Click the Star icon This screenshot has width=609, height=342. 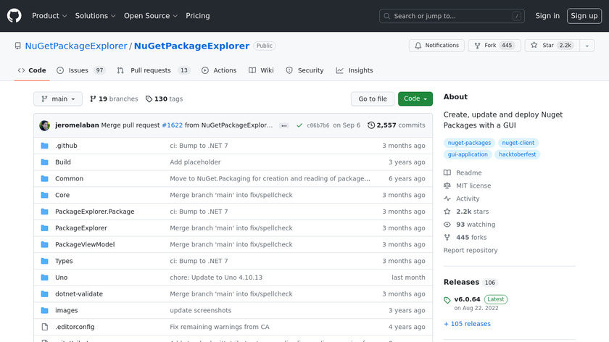click(x=534, y=45)
